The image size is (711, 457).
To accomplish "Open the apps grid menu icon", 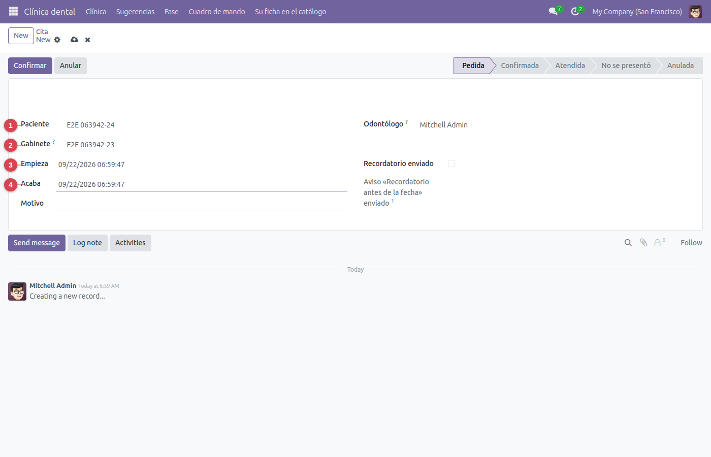I will [13, 11].
